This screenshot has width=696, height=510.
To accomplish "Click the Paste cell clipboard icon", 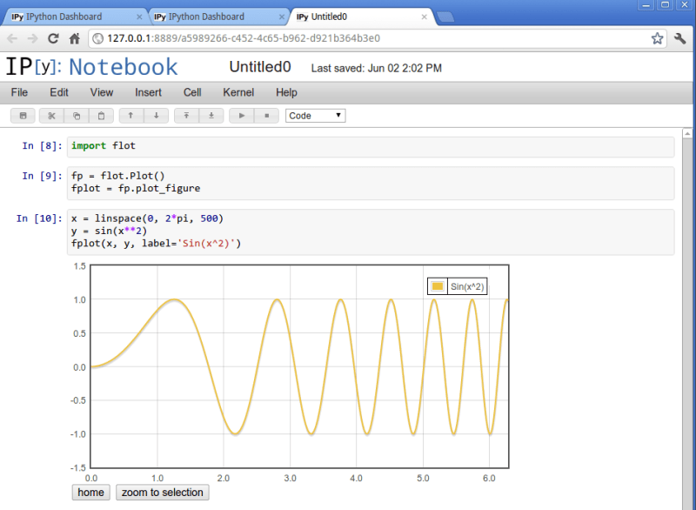I will (x=102, y=116).
